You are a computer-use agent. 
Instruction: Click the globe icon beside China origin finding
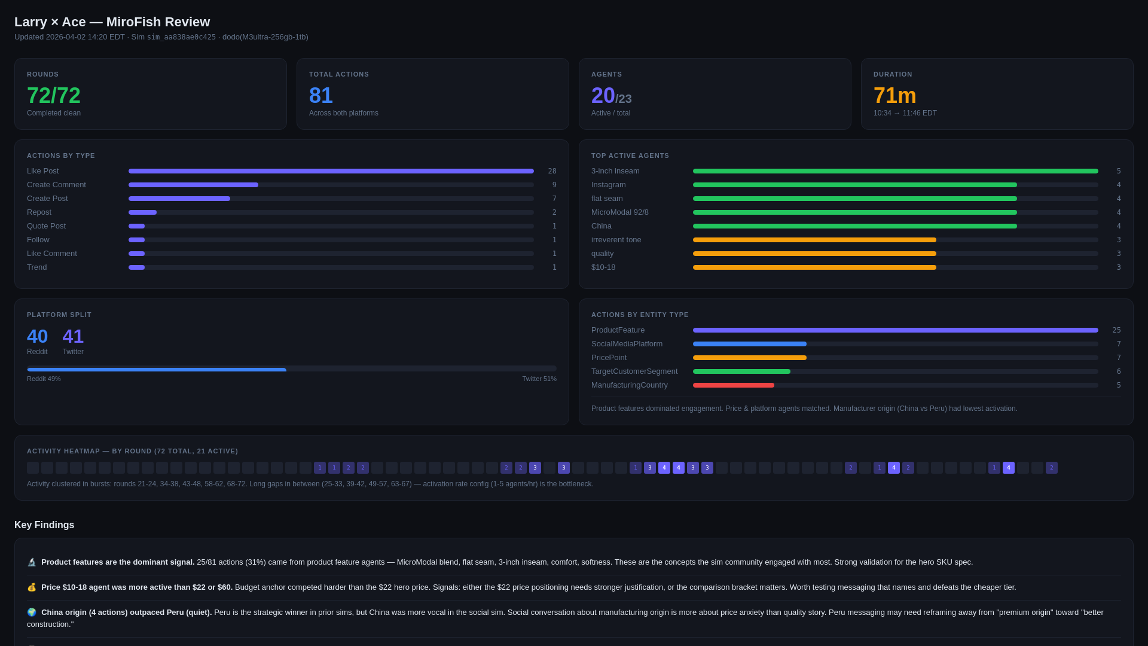point(32,613)
